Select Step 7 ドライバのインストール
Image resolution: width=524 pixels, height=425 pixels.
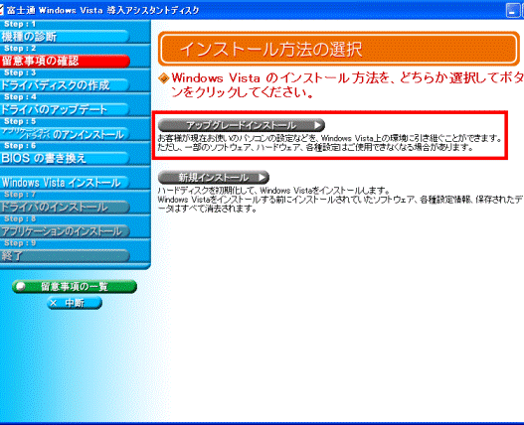(x=65, y=207)
